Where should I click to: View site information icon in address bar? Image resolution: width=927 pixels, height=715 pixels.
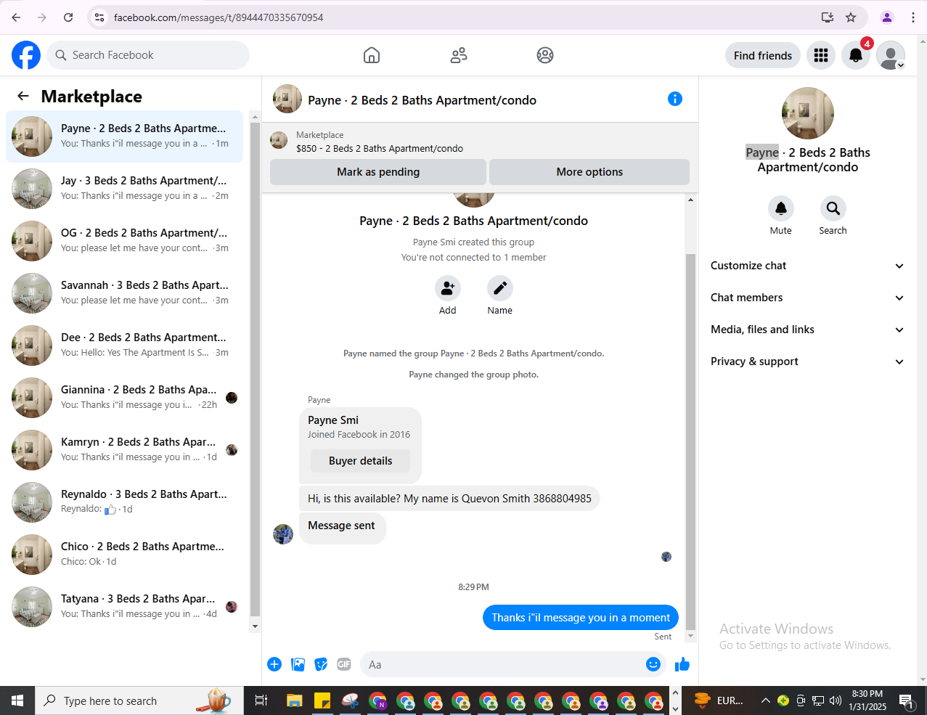coord(99,17)
